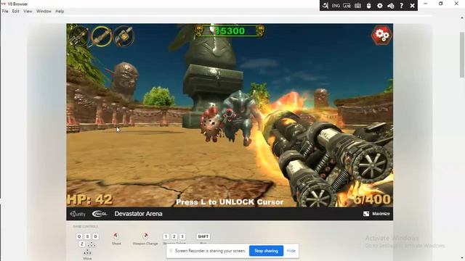
Task: Click the Z key control icon
Action: (x=82, y=244)
